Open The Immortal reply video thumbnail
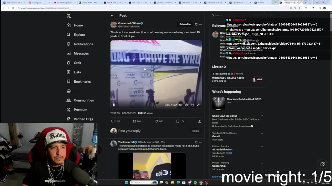The image size is (332, 186). [x=152, y=166]
